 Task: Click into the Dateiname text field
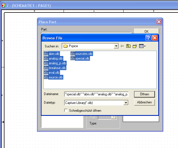[96, 95]
